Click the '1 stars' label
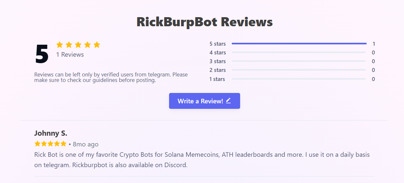This screenshot has width=404, height=183. [x=217, y=79]
